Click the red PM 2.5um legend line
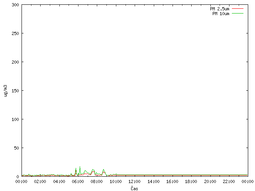The image size is (255, 191). (x=237, y=9)
